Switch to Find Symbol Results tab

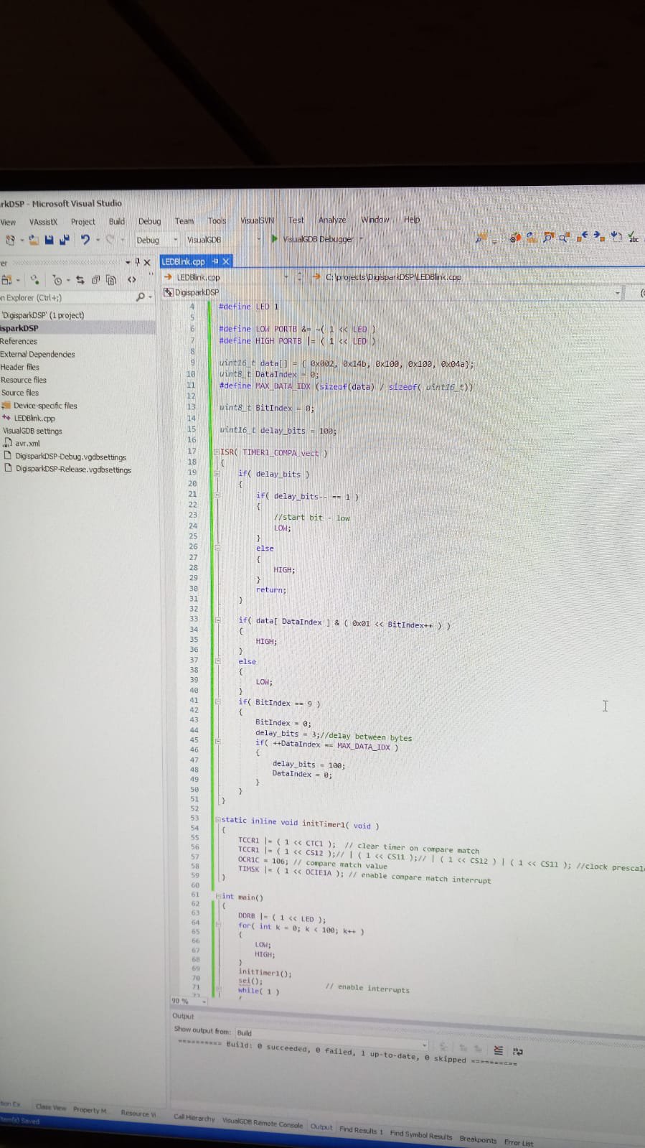(421, 1135)
